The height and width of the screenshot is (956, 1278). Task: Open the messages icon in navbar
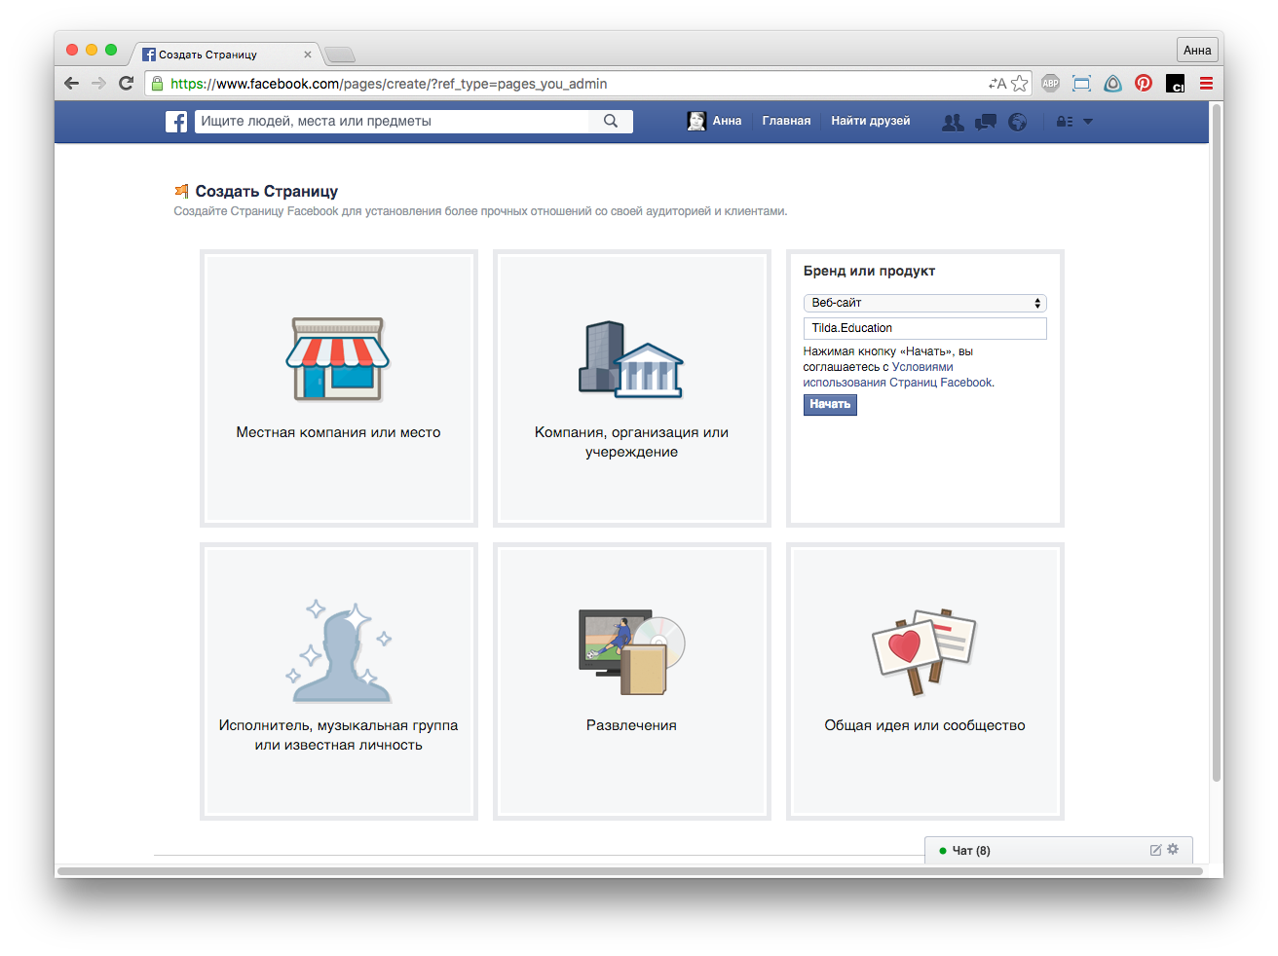coord(986,122)
